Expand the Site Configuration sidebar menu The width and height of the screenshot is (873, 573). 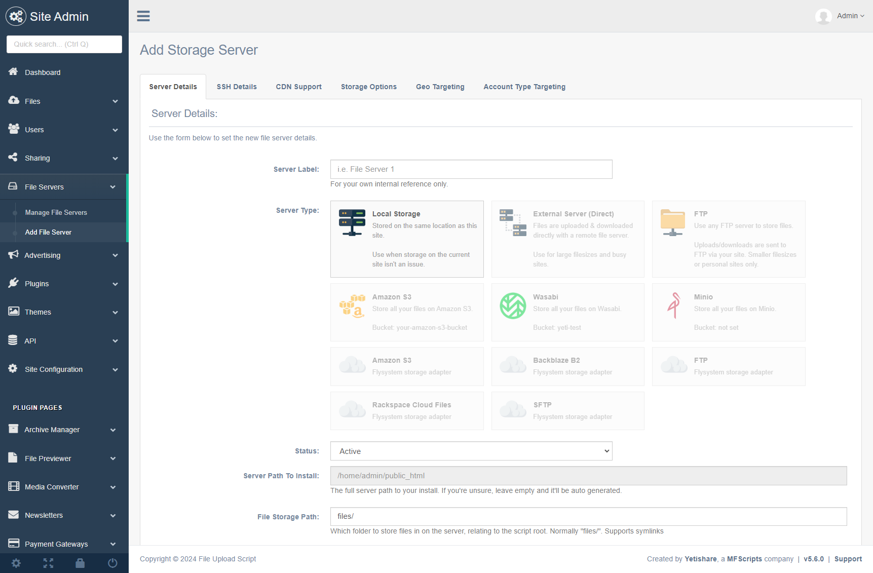(64, 369)
